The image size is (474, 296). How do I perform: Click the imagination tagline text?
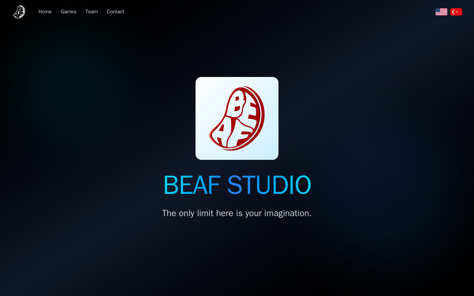click(x=237, y=213)
